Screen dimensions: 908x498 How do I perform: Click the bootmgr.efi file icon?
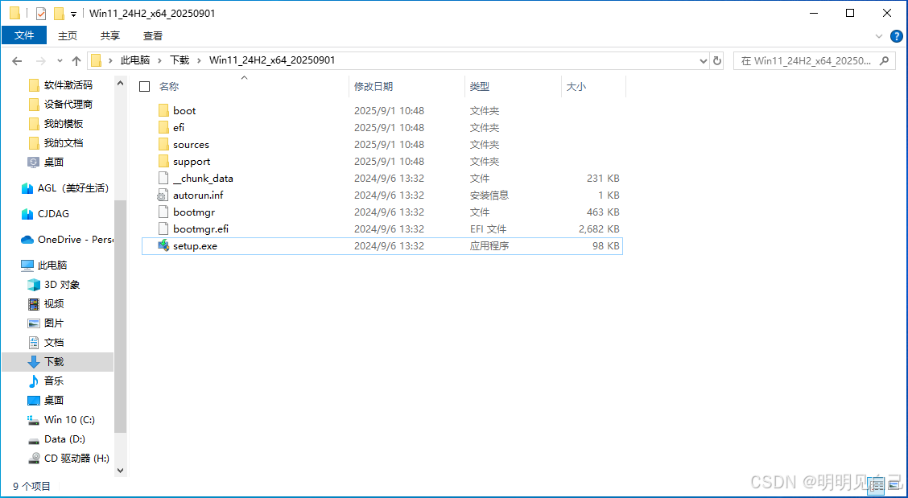pos(163,228)
